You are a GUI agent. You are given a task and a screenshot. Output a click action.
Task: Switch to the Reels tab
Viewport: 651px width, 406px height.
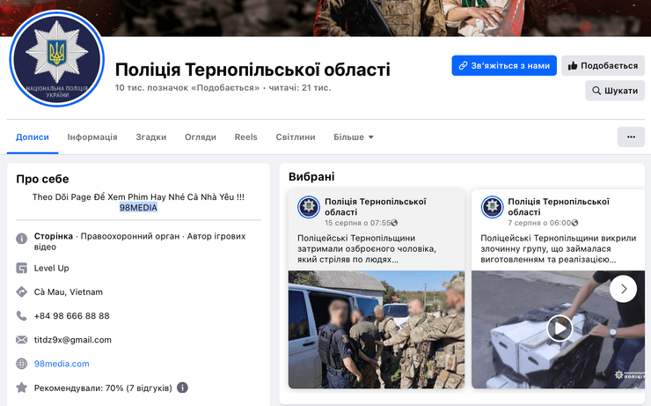pyautogui.click(x=245, y=137)
